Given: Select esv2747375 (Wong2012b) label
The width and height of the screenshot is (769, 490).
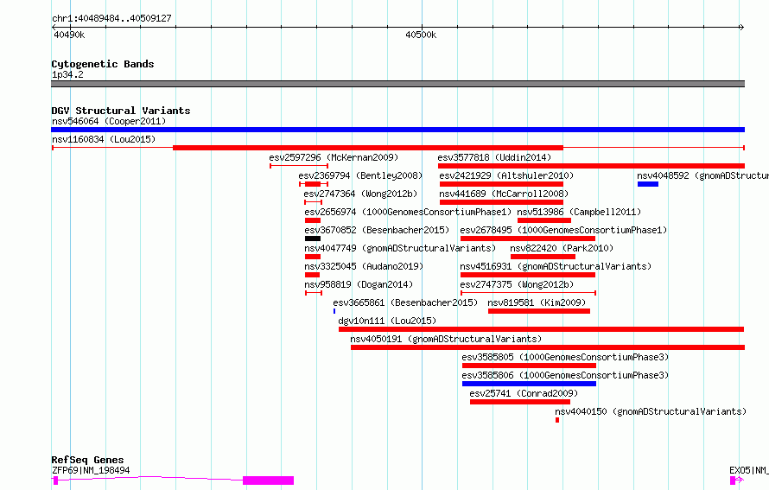Looking at the screenshot, I should point(517,284).
